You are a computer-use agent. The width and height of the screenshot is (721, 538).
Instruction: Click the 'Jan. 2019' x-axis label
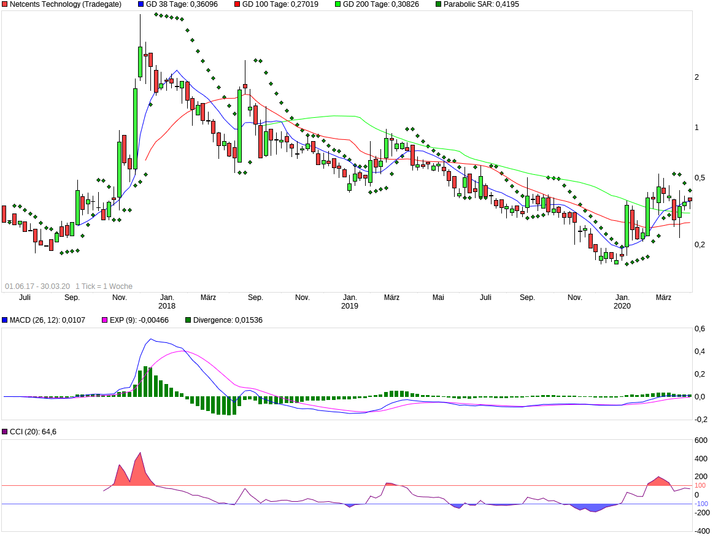click(350, 302)
